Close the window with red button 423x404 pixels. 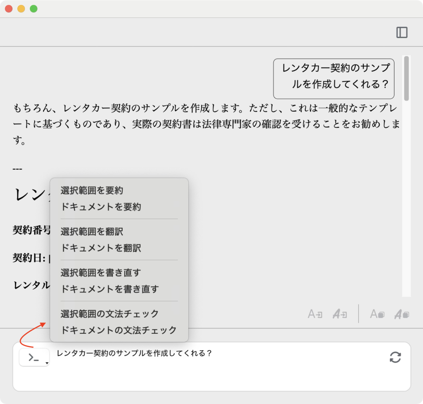coord(9,9)
